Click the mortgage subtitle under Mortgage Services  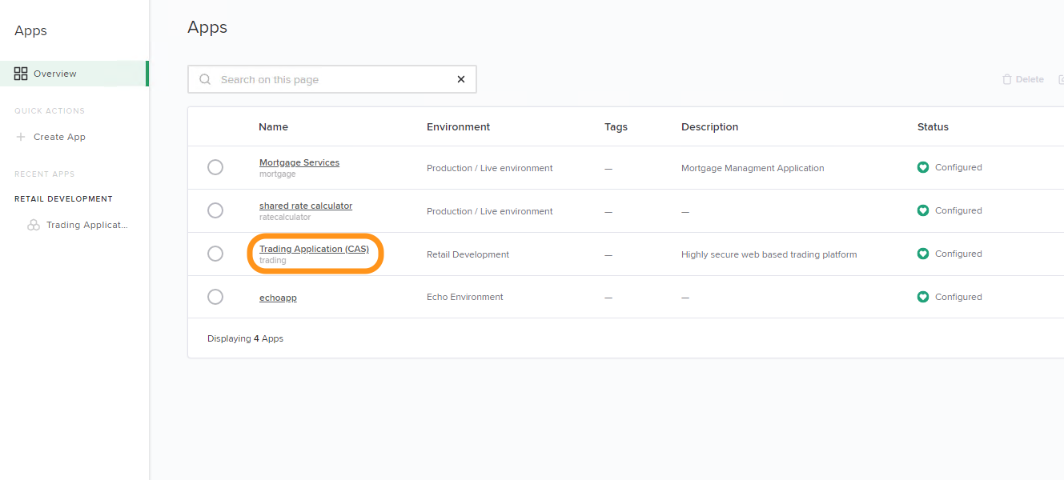click(277, 174)
